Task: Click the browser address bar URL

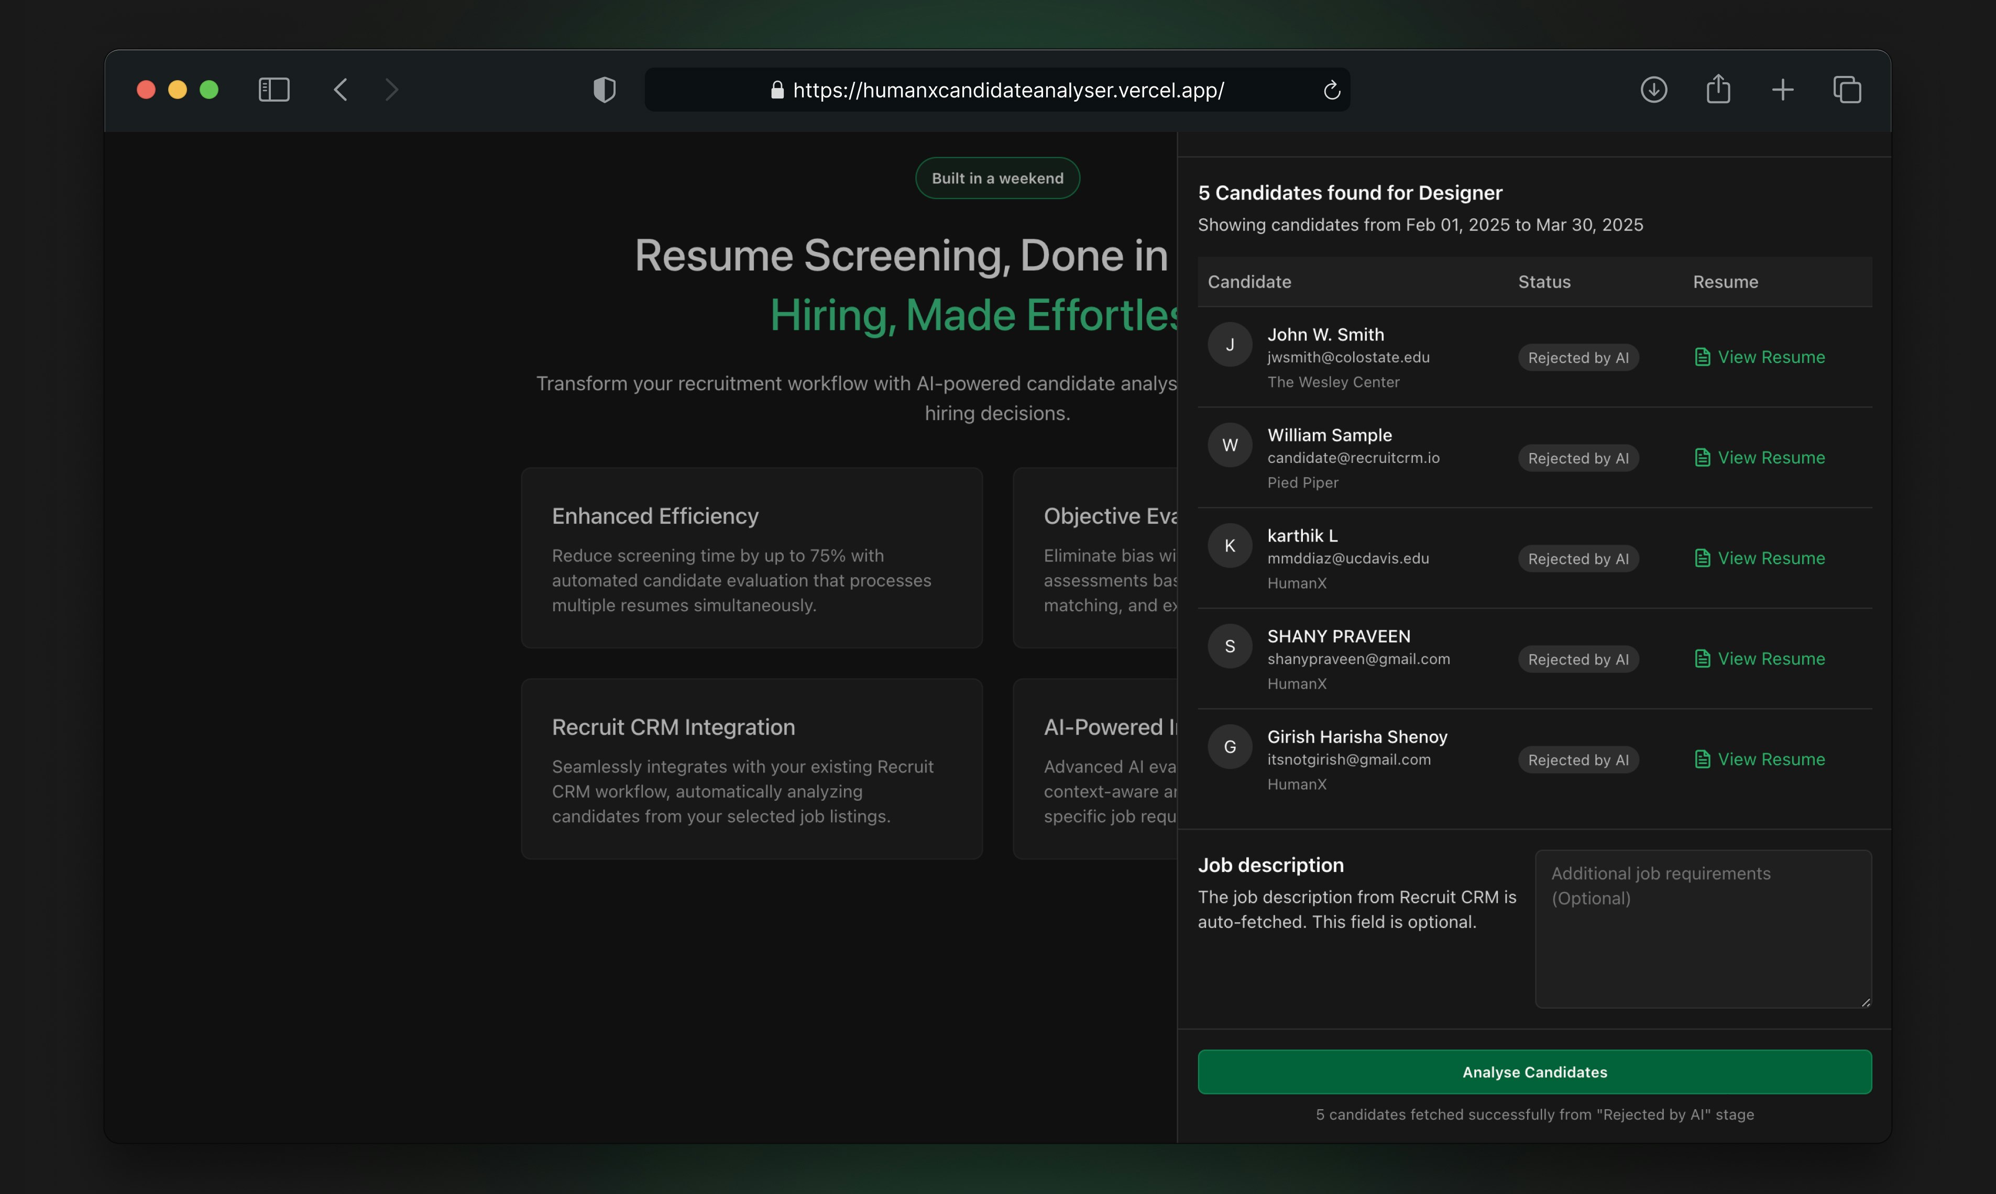Action: point(1007,90)
